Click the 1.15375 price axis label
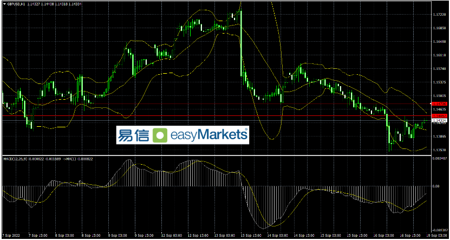Screen dimensions: 450x240 pyautogui.click(x=440, y=82)
